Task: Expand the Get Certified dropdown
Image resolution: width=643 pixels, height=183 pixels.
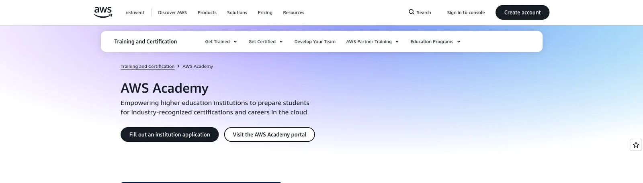Action: coord(266,42)
